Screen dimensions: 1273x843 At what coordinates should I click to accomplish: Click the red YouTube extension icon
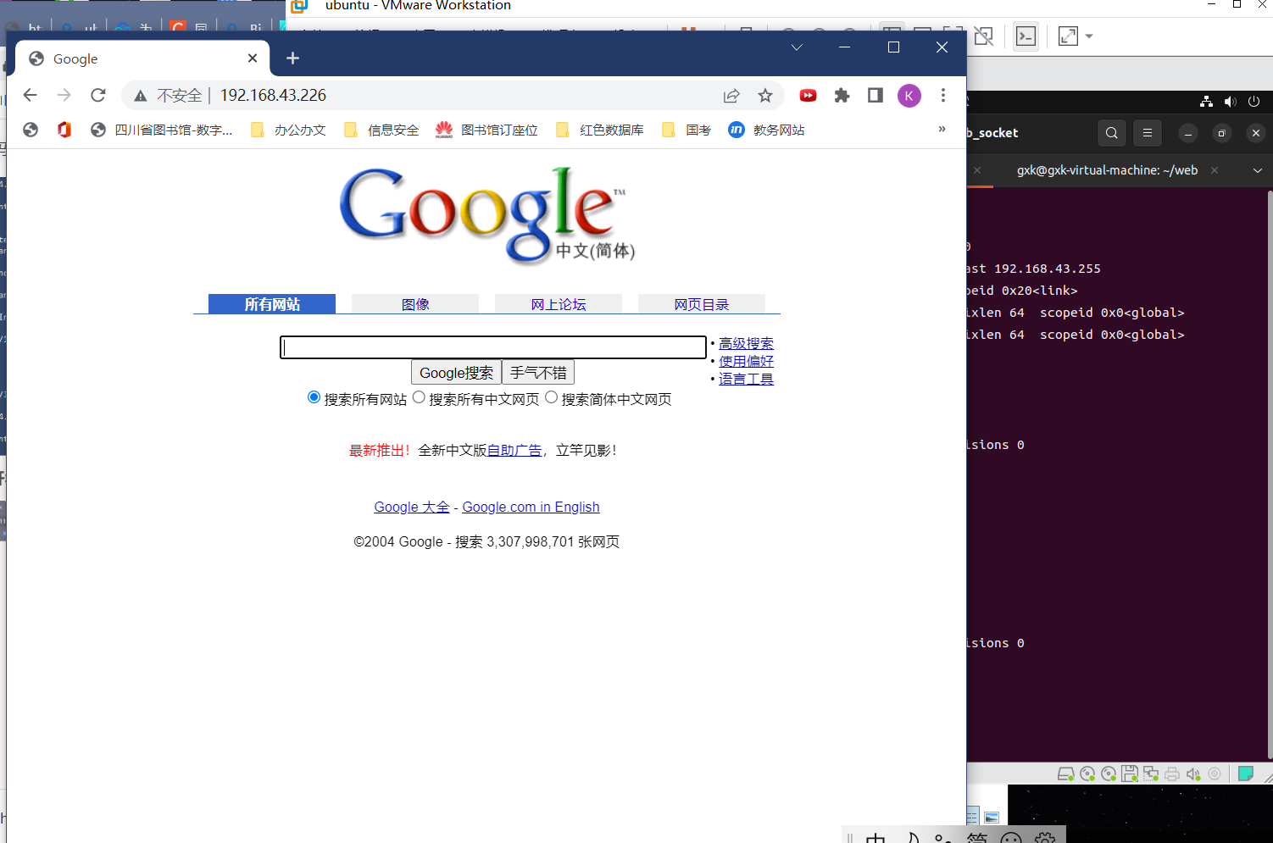809,96
